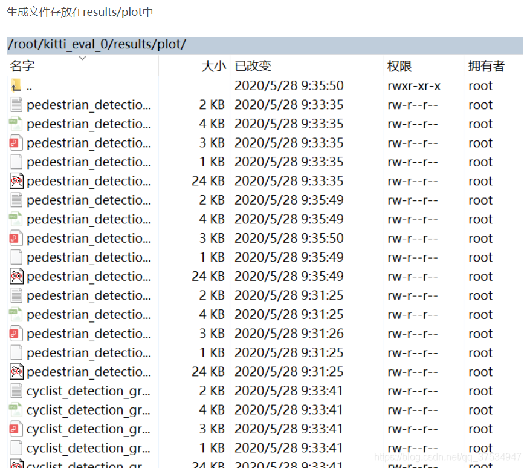Image resolution: width=527 pixels, height=468 pixels.
Task: Click blank icon of 1 KB pedestrian file modified 9:31:25
Action: tap(16, 352)
